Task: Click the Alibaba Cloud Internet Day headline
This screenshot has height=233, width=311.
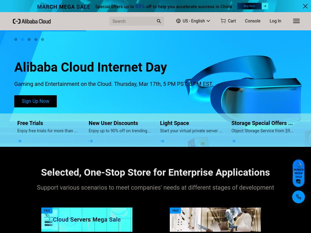Action: (x=91, y=67)
